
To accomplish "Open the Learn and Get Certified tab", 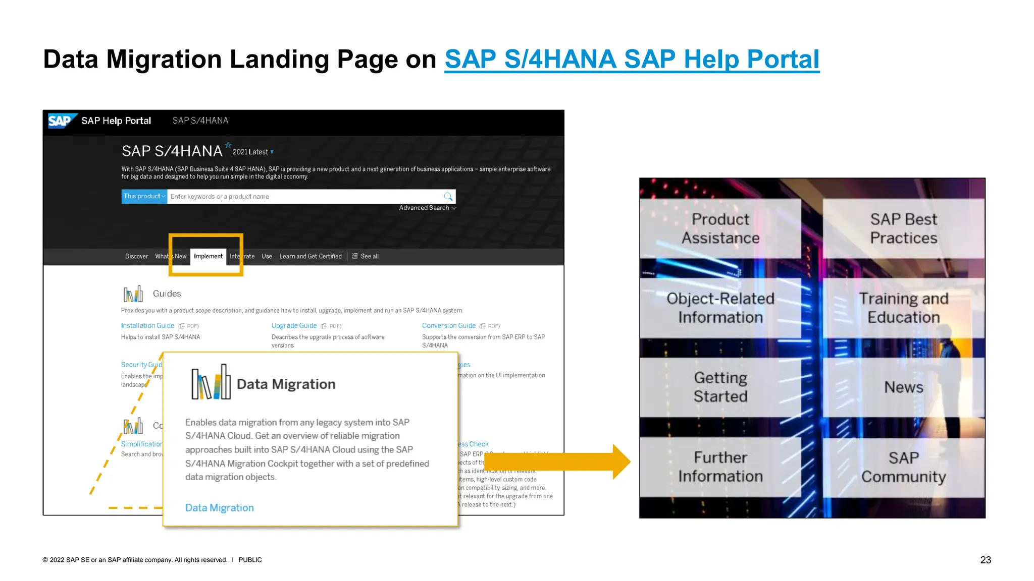I will coord(311,256).
